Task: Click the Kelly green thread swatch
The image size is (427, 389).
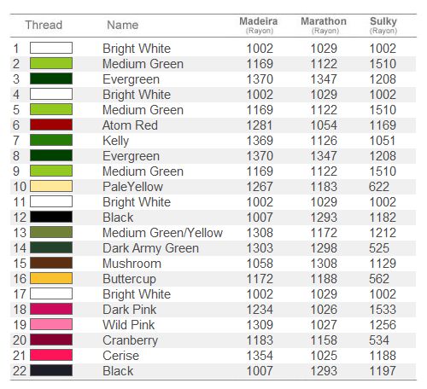Action: pos(51,140)
